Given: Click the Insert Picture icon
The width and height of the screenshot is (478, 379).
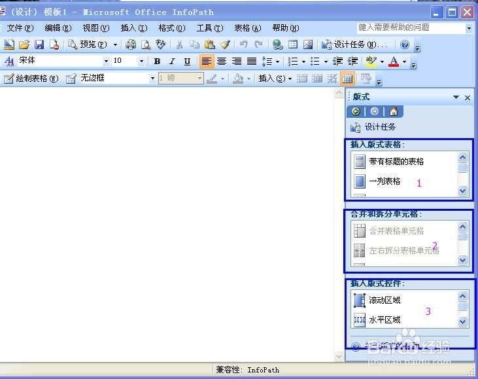Looking at the screenshot, I should (x=308, y=45).
